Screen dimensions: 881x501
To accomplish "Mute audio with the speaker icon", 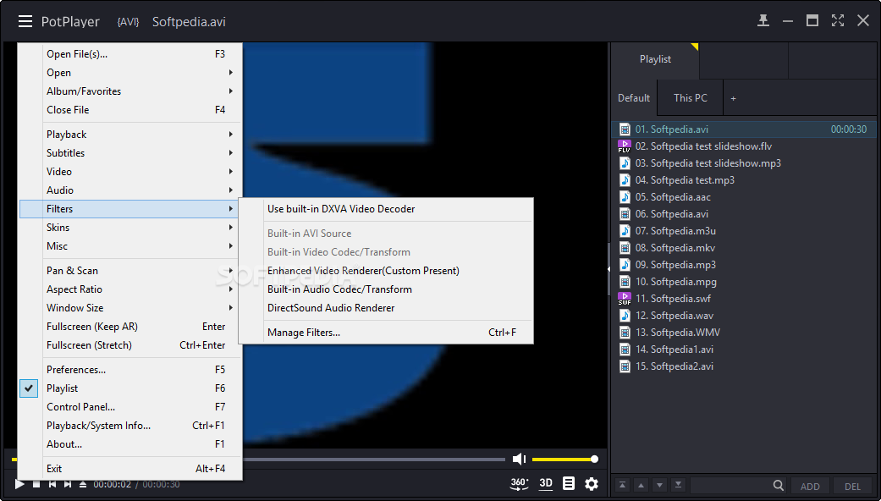I will coord(519,460).
